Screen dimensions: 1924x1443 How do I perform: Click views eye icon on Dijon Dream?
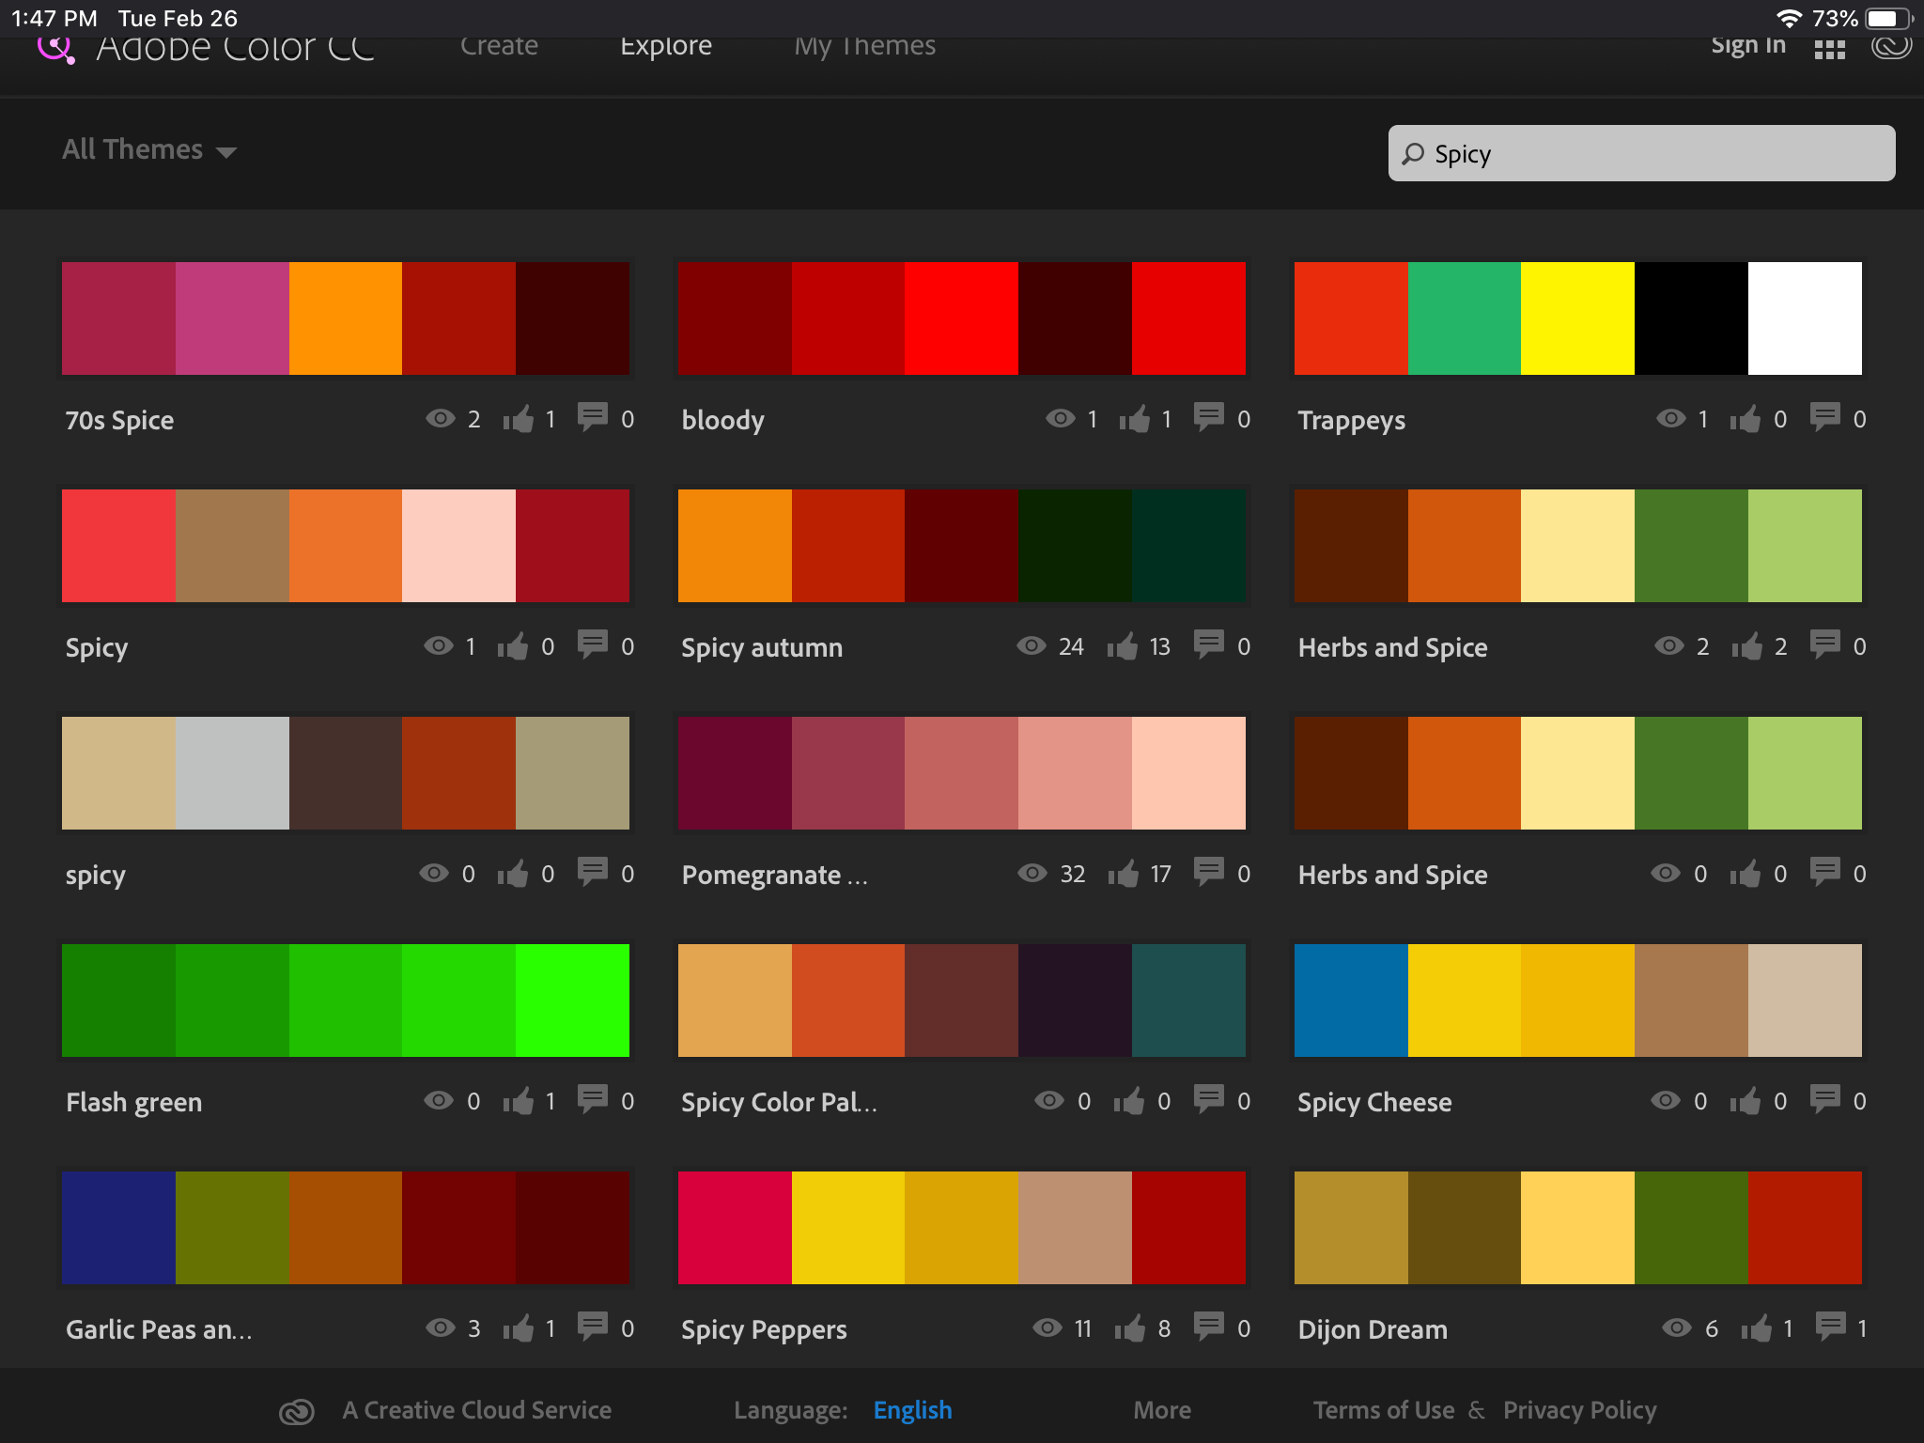1676,1328
